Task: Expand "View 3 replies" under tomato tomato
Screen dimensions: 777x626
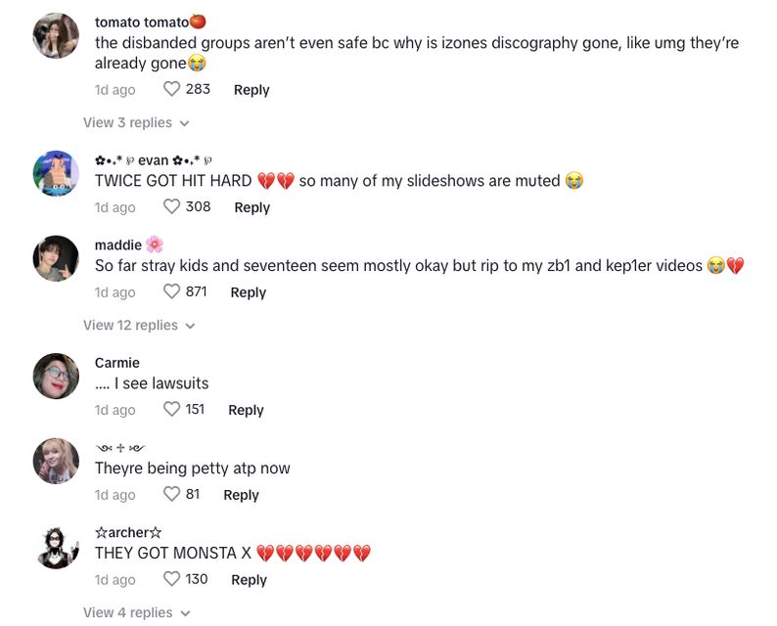Action: (x=135, y=123)
